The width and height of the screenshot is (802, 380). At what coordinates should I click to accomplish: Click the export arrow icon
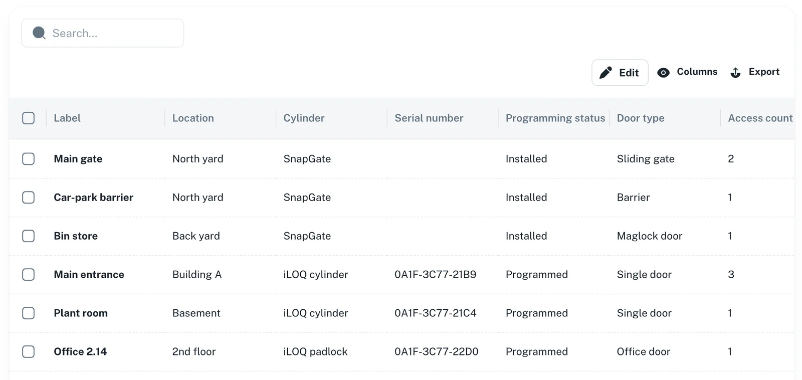point(735,73)
